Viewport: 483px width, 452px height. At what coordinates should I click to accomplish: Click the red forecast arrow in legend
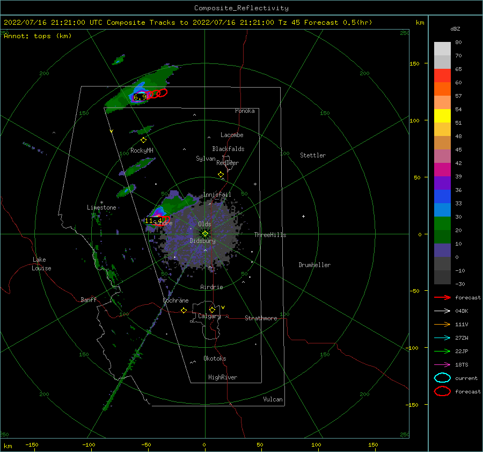(x=442, y=297)
